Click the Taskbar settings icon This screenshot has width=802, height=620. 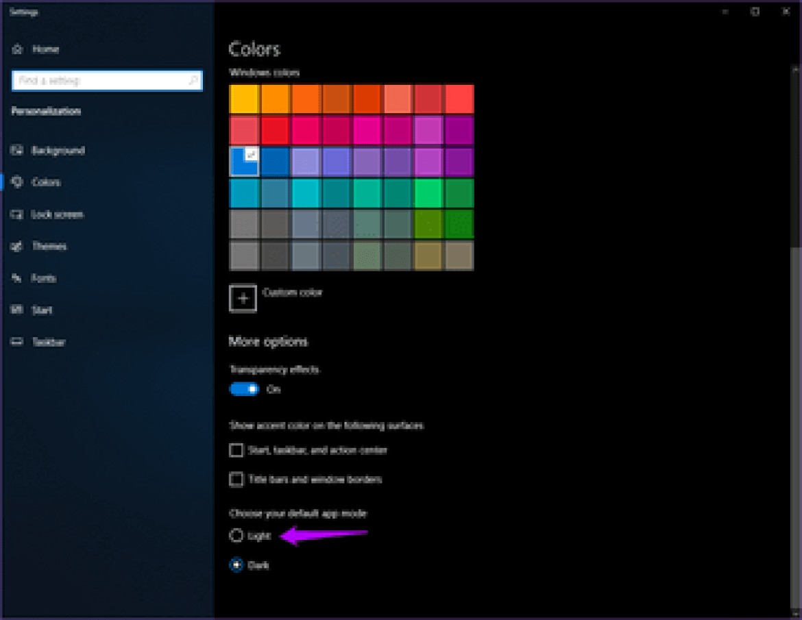(x=16, y=342)
